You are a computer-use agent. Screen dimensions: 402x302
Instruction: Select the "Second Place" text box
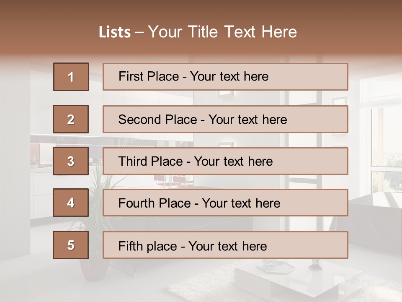(x=225, y=119)
